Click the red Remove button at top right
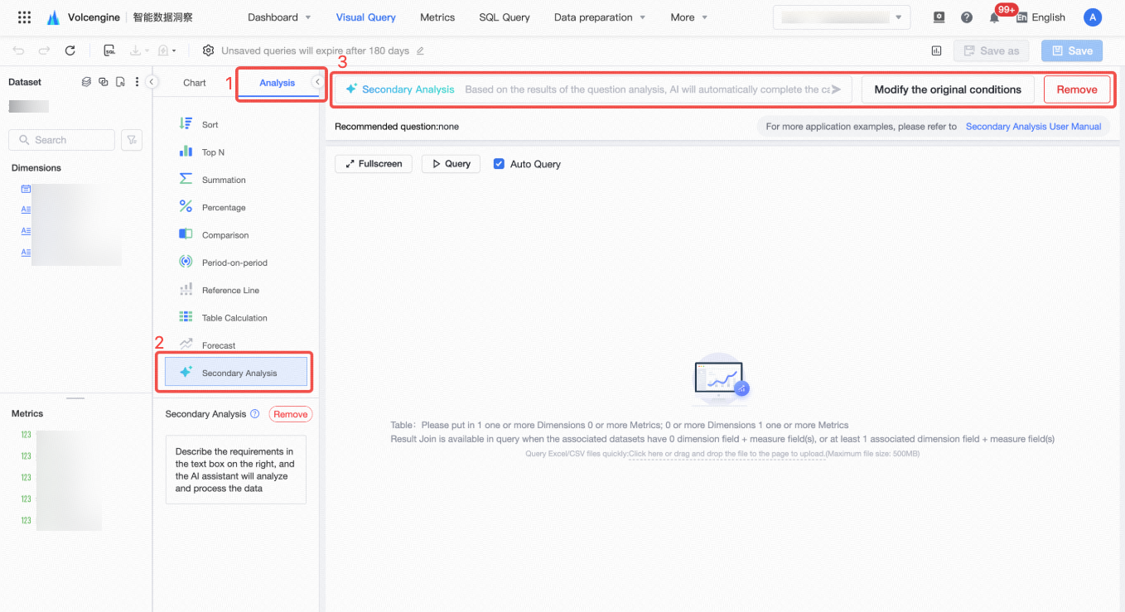1125x612 pixels. tap(1077, 89)
